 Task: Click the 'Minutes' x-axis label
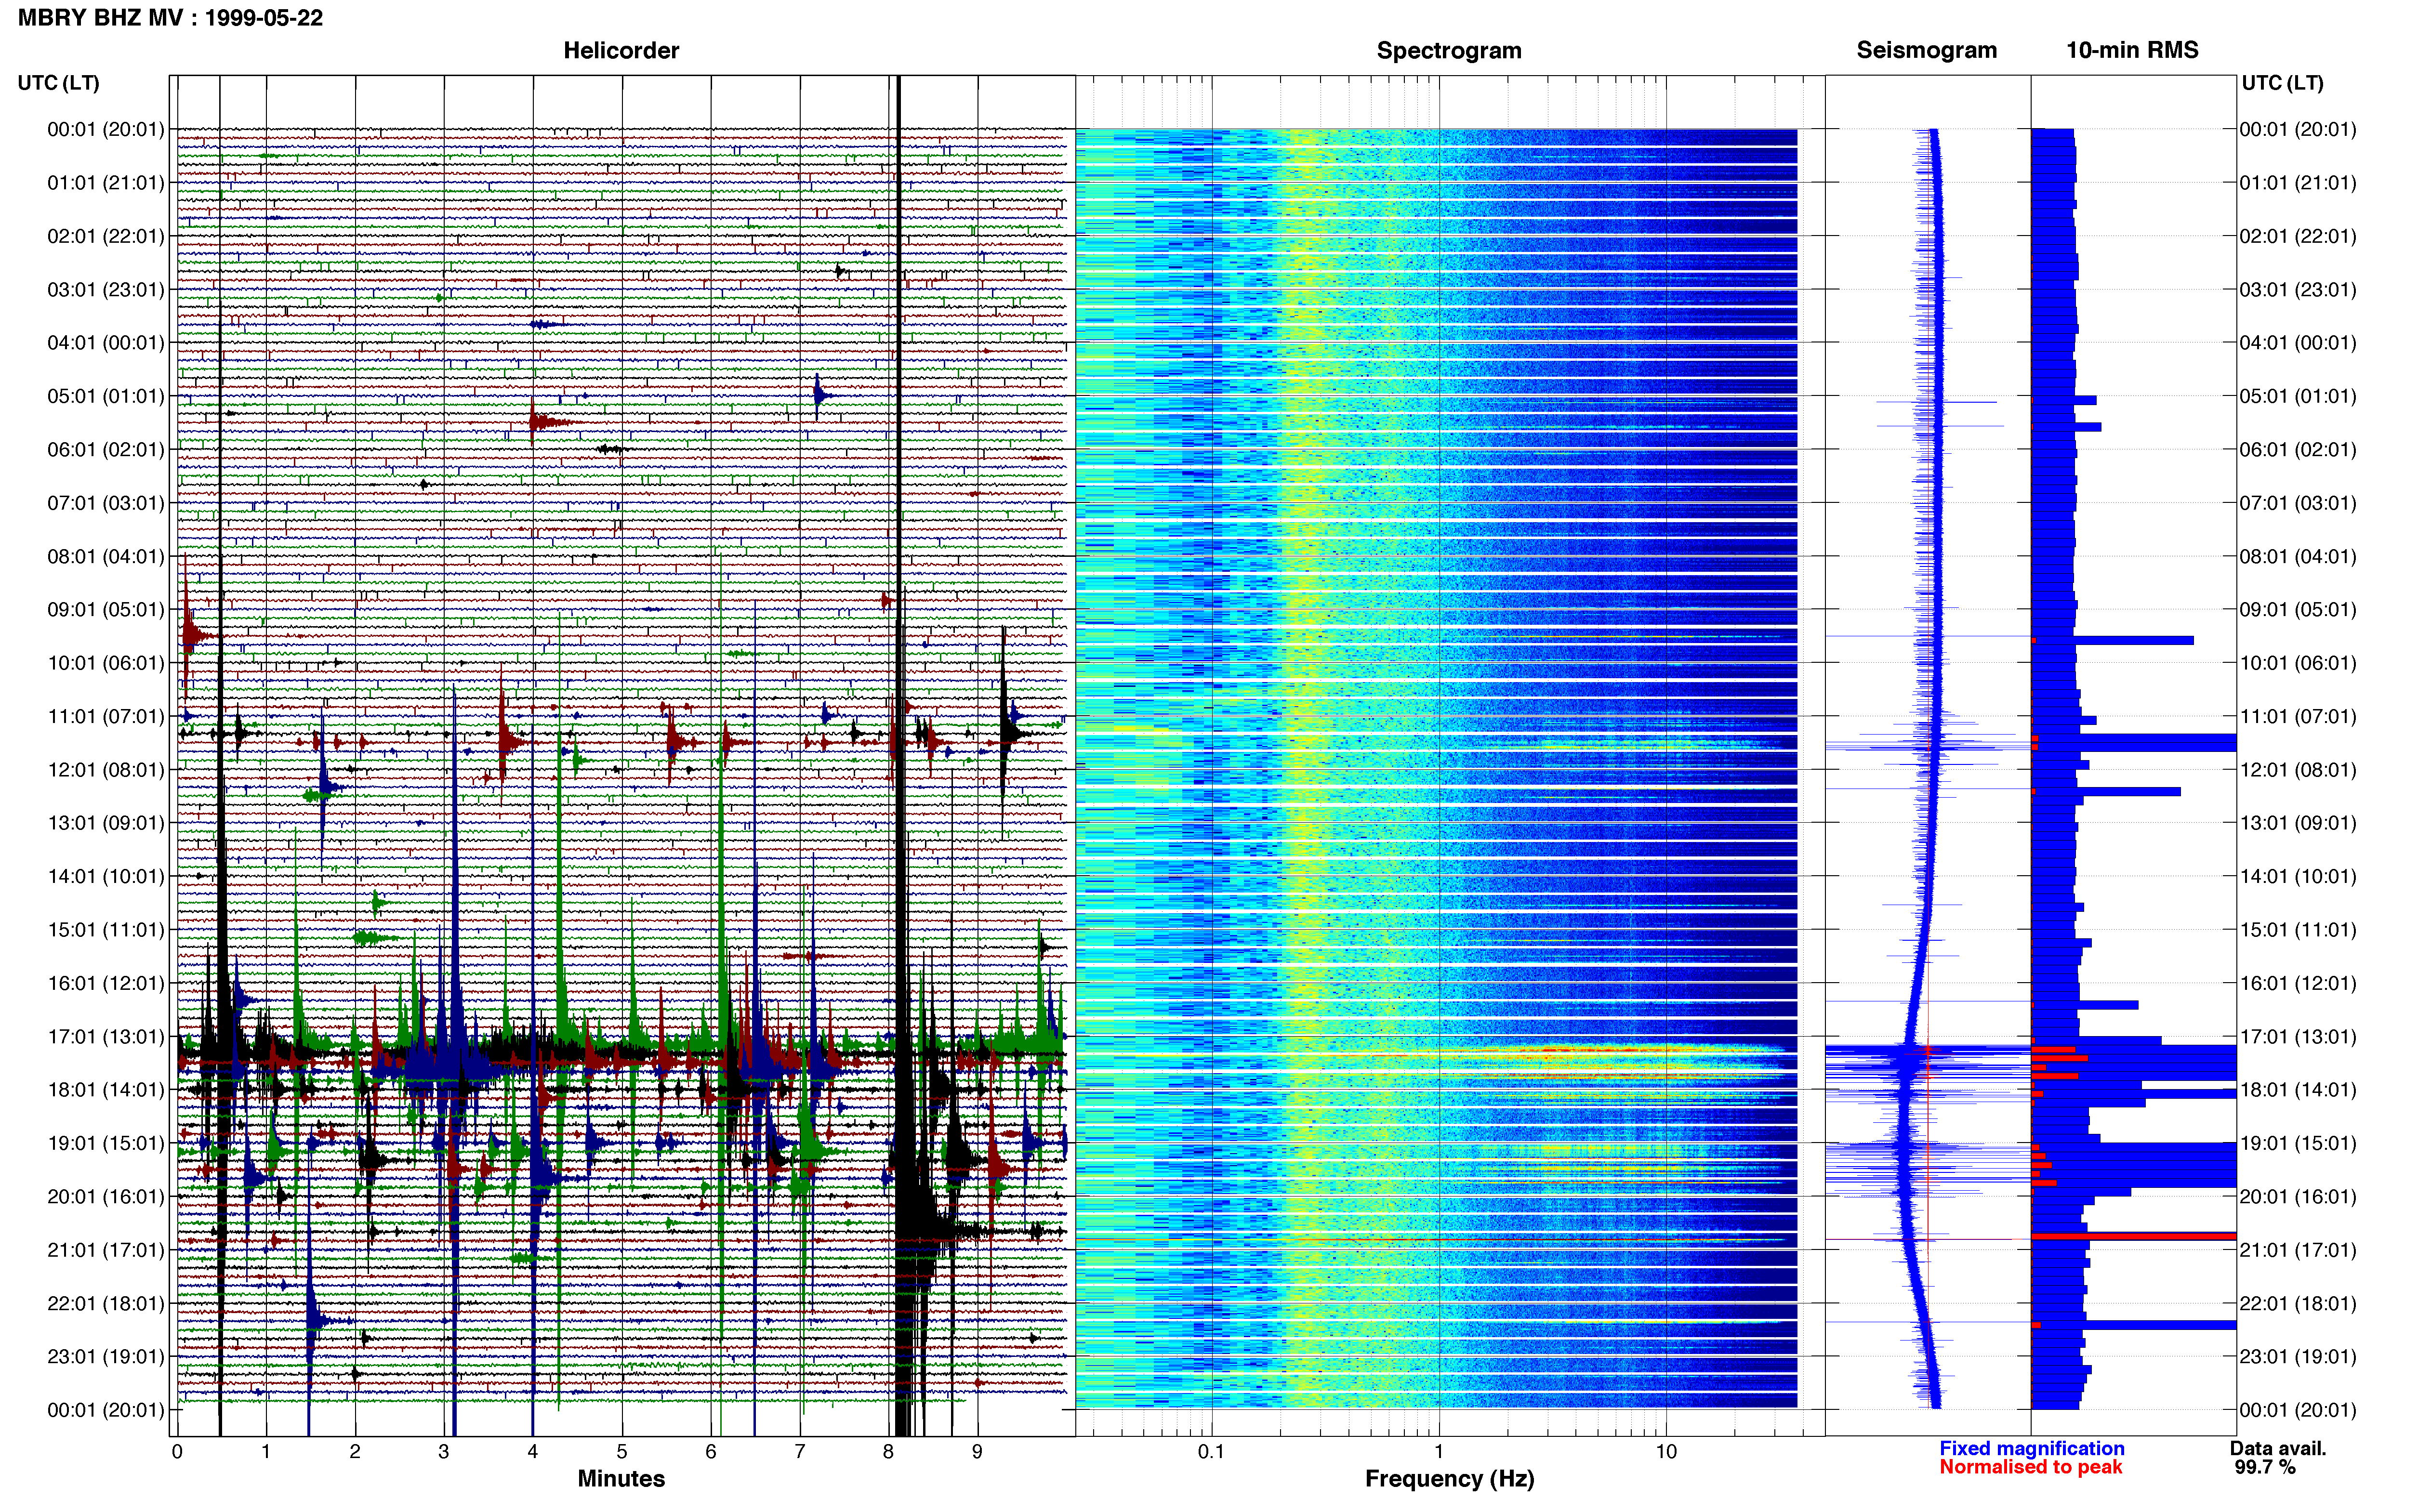pyautogui.click(x=621, y=1479)
